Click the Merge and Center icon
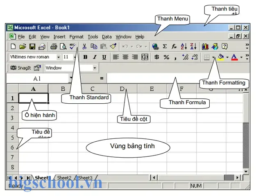 pyautogui.click(x=145, y=57)
